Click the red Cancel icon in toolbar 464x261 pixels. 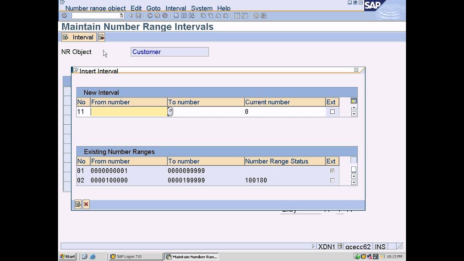tap(165, 16)
